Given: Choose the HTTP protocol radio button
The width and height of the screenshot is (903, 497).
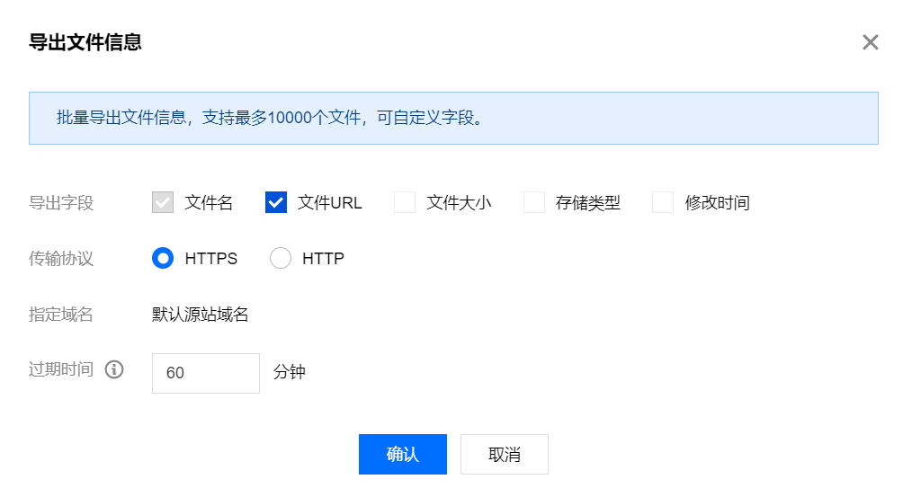Looking at the screenshot, I should 281,258.
